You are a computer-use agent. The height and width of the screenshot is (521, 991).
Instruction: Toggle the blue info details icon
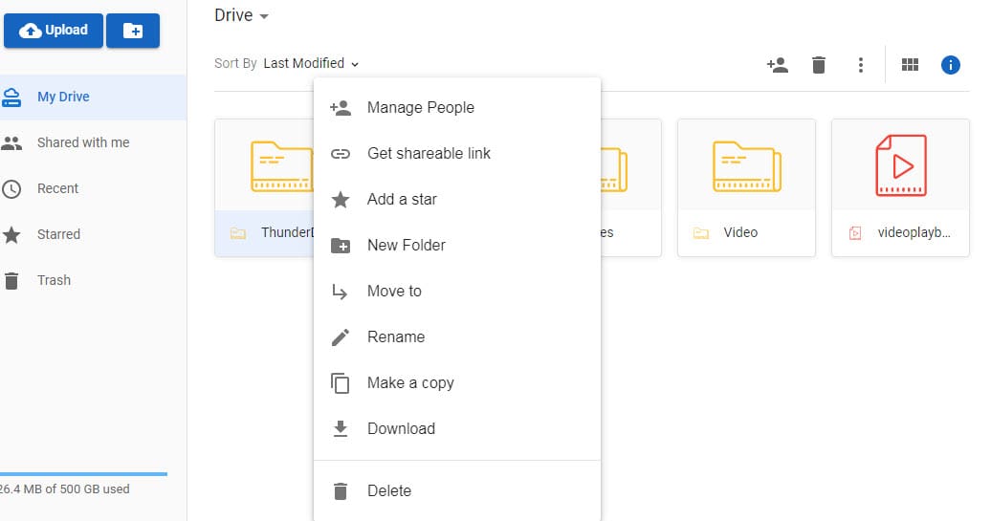[951, 65]
